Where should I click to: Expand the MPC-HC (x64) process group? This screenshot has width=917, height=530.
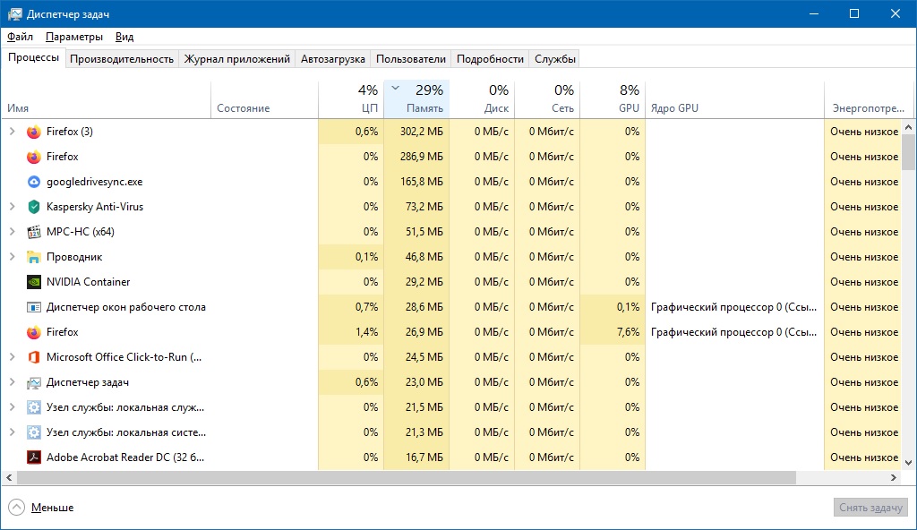pos(12,232)
